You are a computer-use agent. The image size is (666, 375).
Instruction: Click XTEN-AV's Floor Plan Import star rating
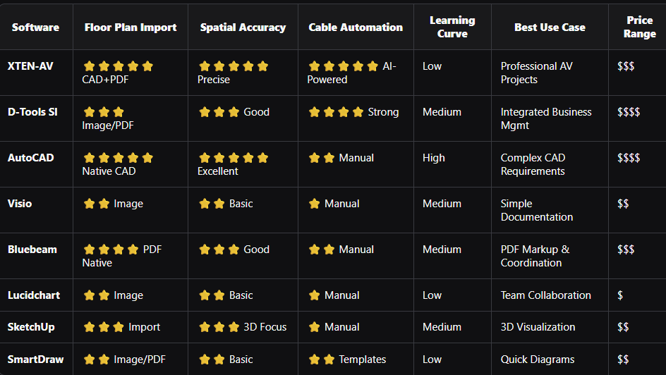118,66
